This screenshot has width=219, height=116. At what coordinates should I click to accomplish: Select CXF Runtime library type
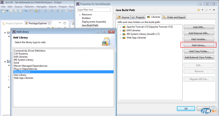point(64,54)
